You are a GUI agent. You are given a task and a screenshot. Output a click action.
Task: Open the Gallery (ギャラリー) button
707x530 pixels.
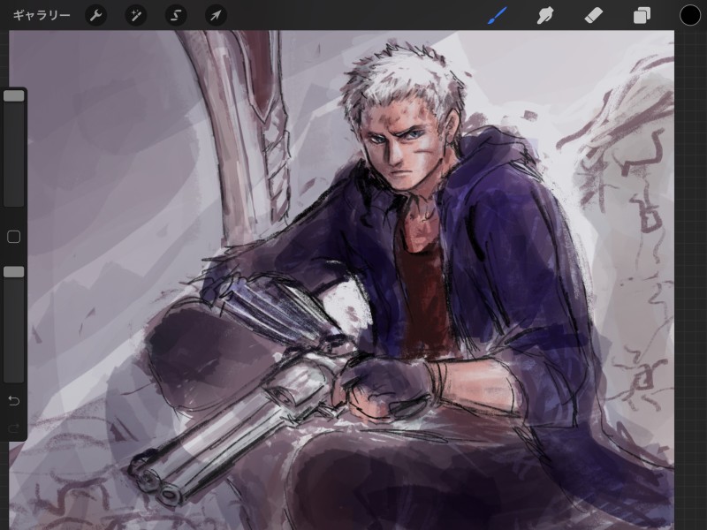(42, 15)
